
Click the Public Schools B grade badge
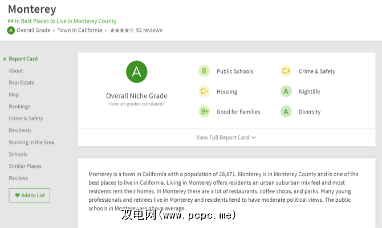(204, 71)
